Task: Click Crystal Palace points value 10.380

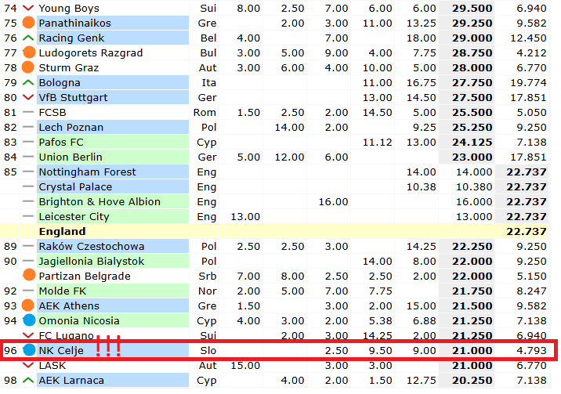Action: [474, 186]
